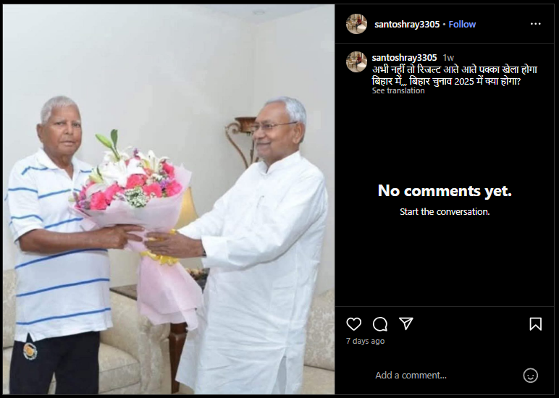Open santoshray3305 profile from header username
Viewport: 559px width, 398px height.
click(407, 24)
